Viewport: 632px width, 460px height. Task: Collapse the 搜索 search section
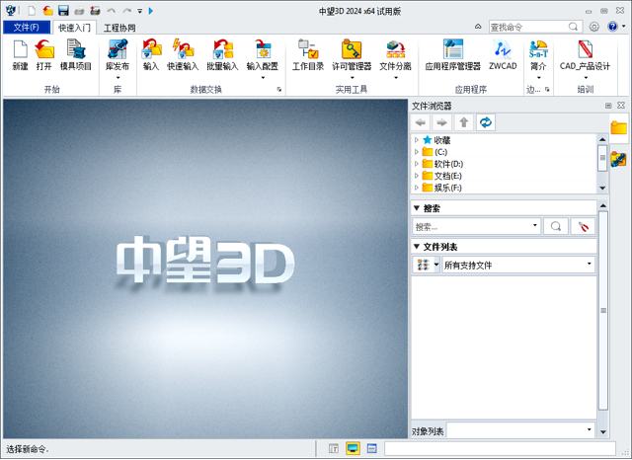[x=417, y=208]
